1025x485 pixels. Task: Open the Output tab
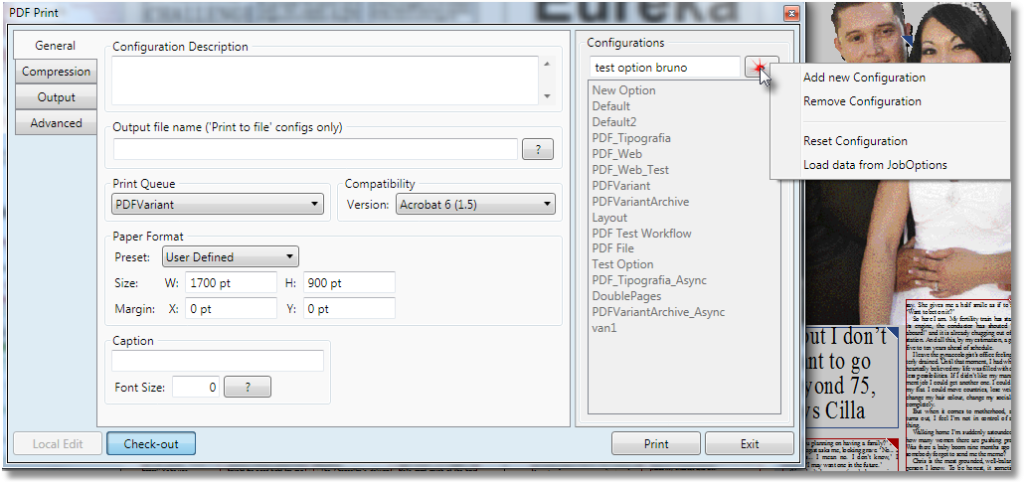tap(57, 97)
